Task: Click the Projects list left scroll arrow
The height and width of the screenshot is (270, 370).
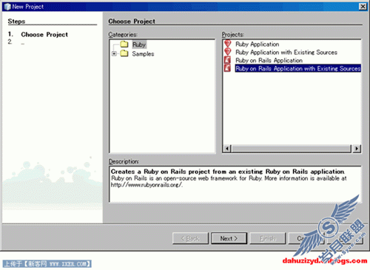Action: (x=227, y=149)
